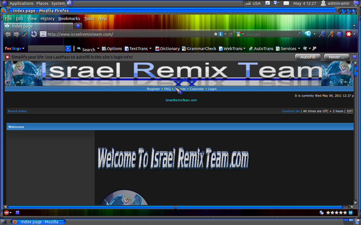Go forward with the Forward arrow
361x225 pixels.
[x=17, y=34]
